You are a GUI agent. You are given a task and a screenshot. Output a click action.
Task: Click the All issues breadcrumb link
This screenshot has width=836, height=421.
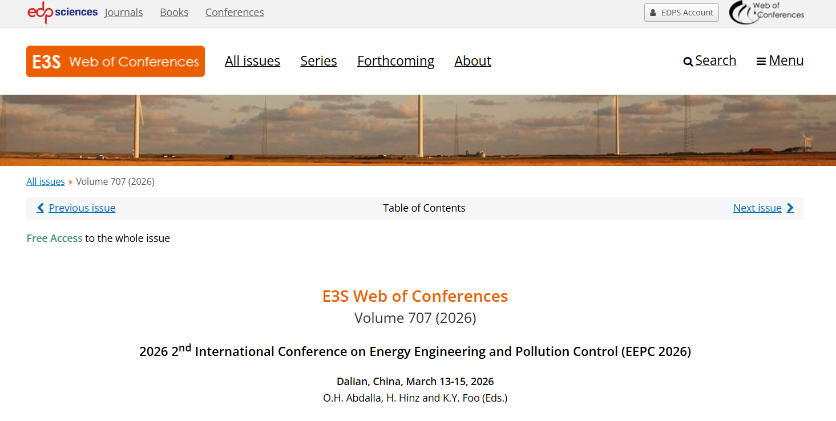pos(46,181)
